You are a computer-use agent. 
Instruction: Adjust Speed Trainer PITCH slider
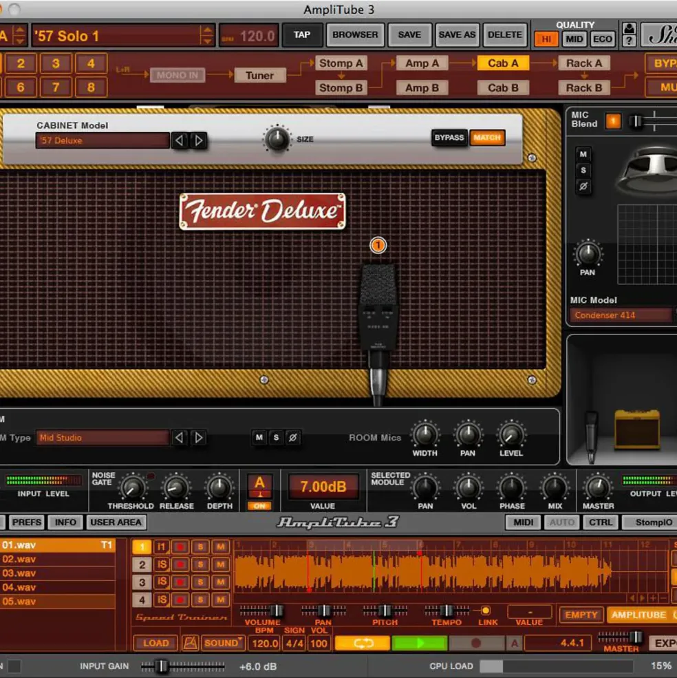385,611
